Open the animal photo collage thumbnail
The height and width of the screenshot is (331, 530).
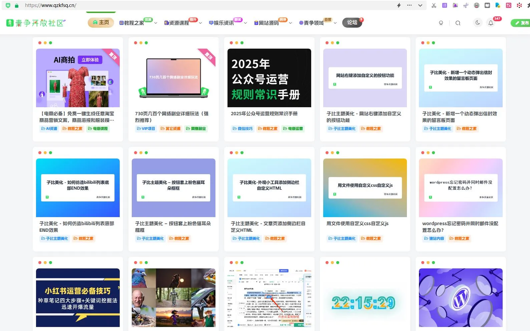point(173,298)
